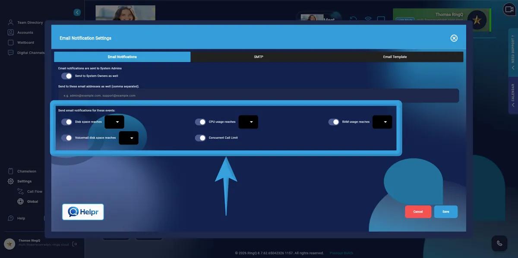Screen dimensions: 518x258
Task: Toggle Voicemail disk space reaches notification
Action: [x=66, y=138]
